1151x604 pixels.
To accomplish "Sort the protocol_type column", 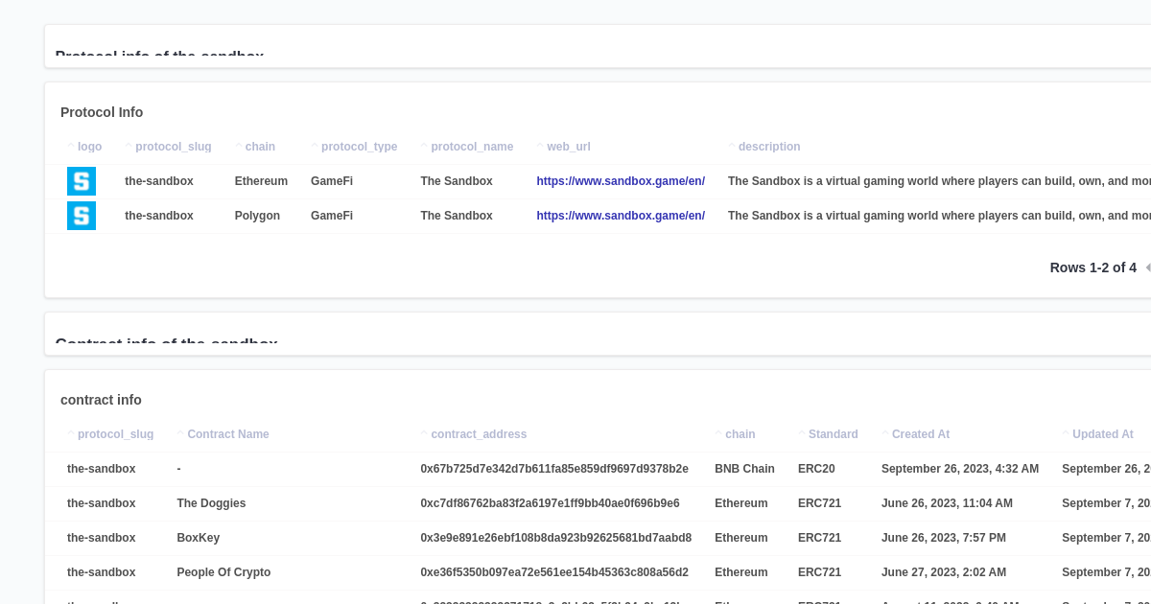I will click(315, 145).
